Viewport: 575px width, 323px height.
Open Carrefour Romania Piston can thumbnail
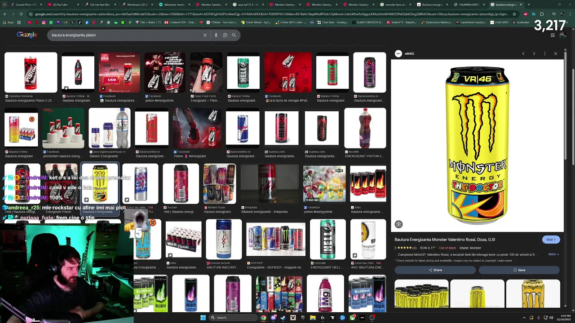coord(31,73)
